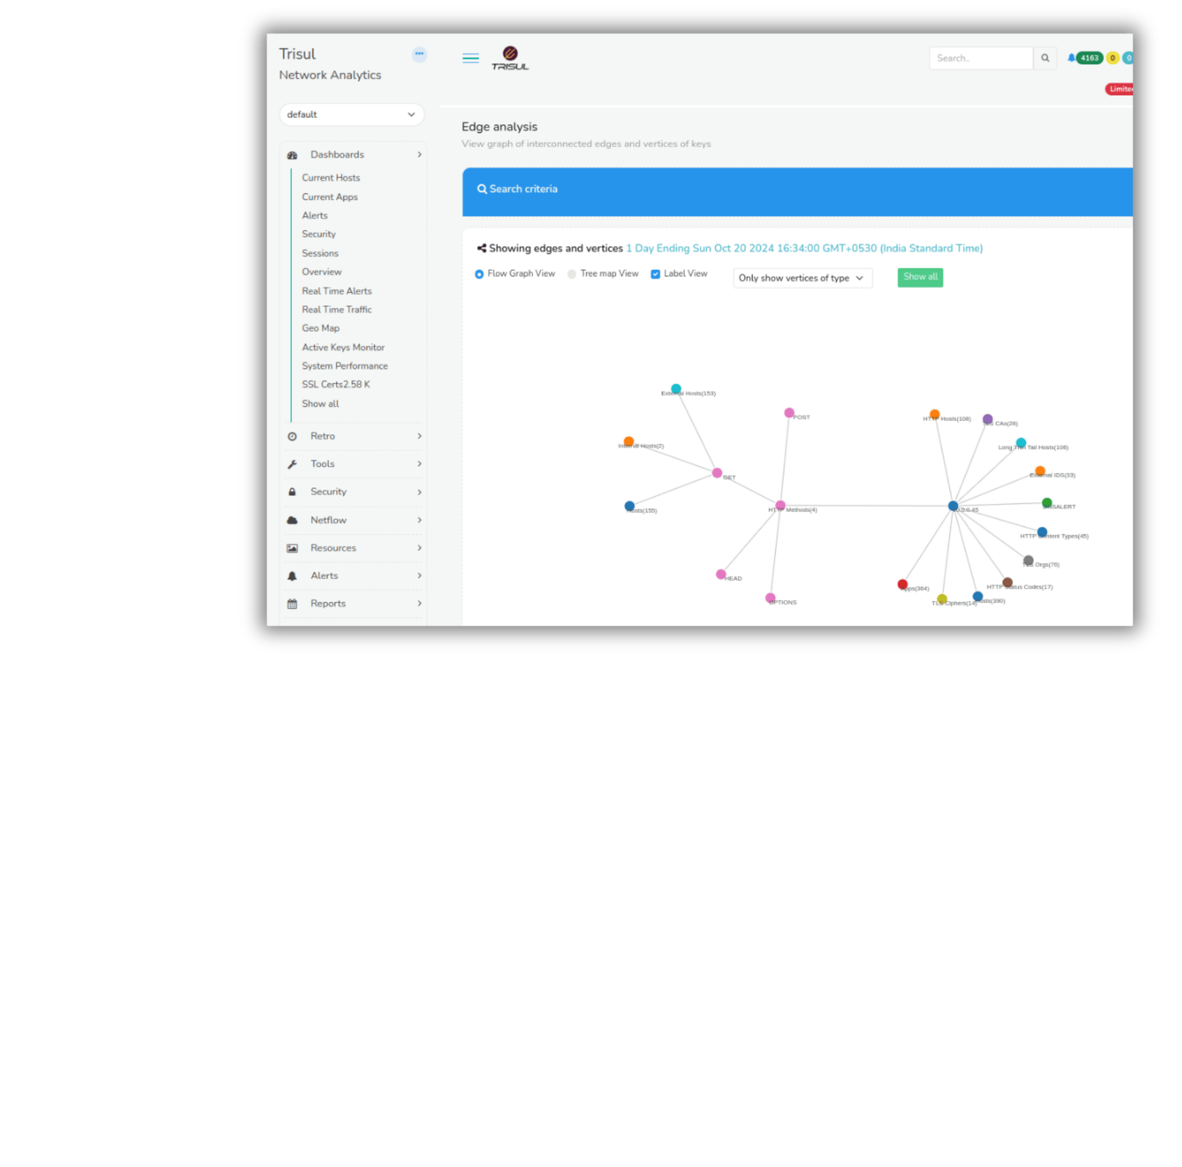Click the hamburger menu icon

coord(471,59)
